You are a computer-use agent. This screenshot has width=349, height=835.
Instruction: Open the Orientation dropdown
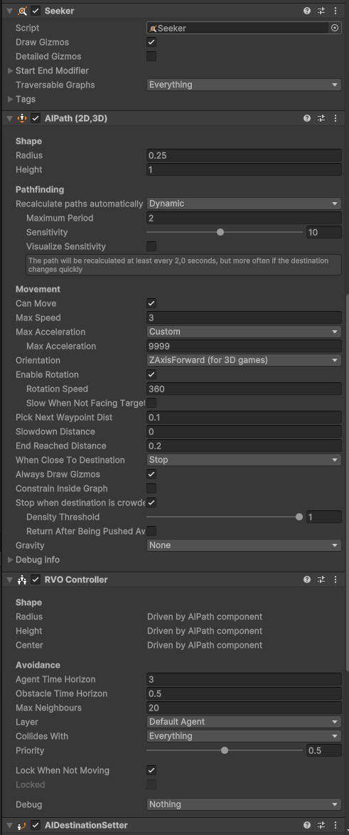tap(245, 360)
